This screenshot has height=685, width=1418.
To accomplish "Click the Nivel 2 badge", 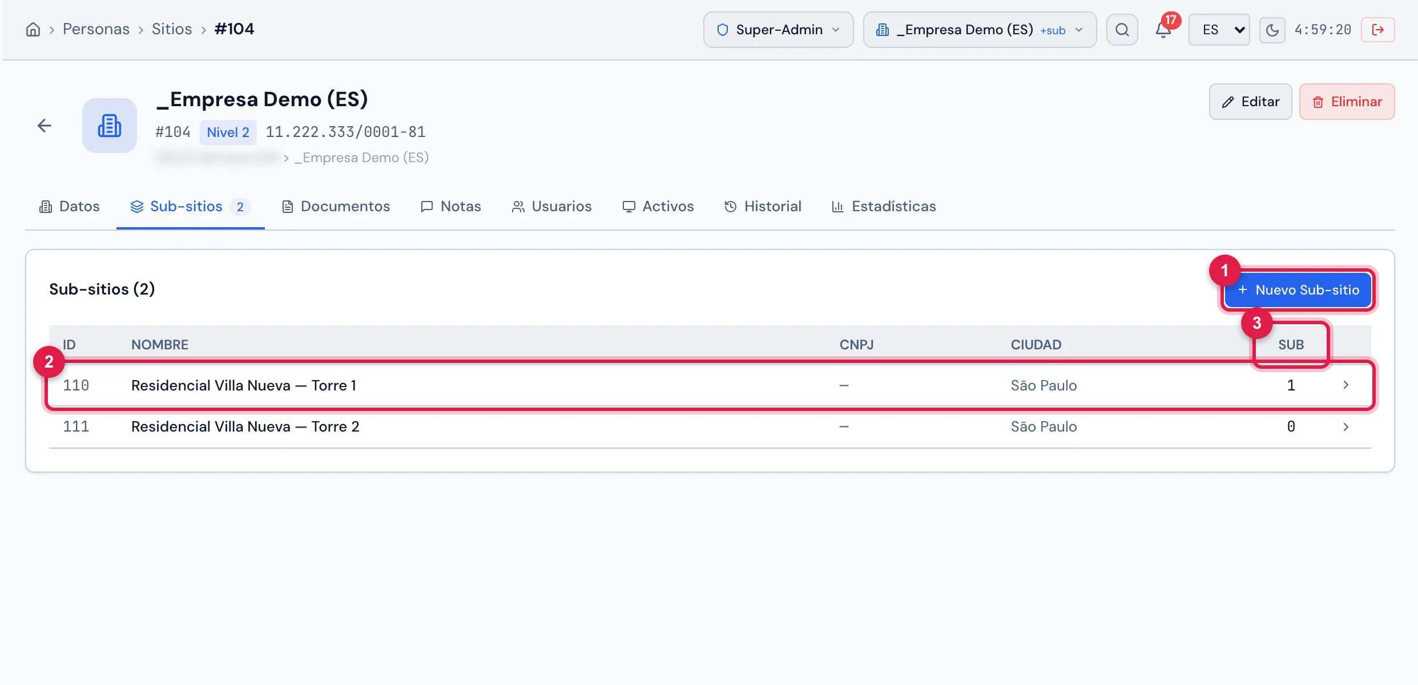I will point(228,132).
